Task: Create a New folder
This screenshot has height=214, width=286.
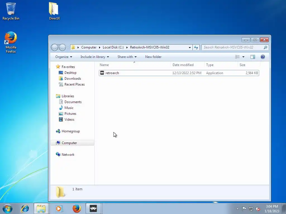Action: [x=153, y=57]
